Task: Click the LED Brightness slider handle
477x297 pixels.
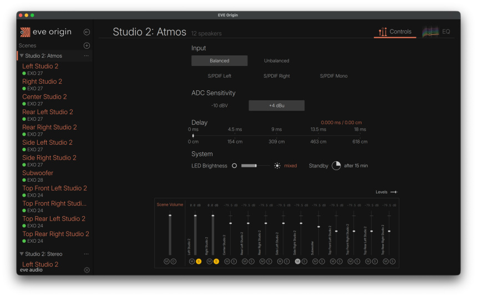Action: click(x=256, y=166)
